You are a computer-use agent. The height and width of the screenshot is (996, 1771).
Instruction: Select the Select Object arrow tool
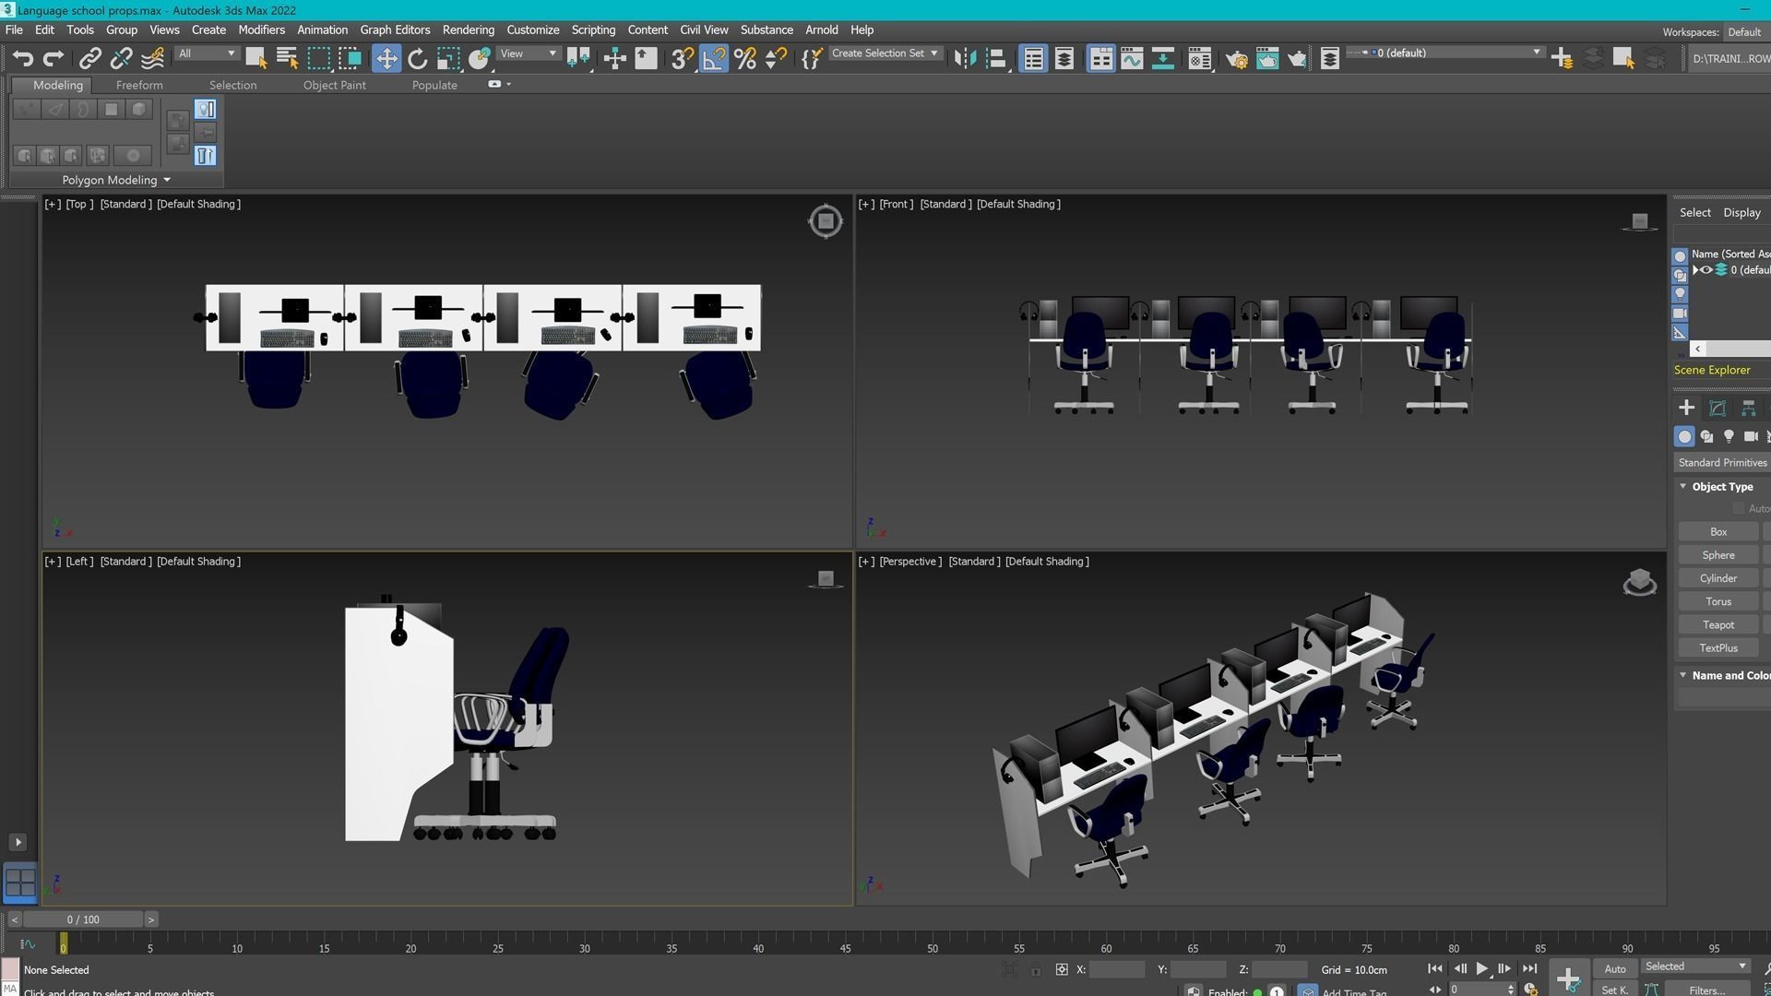pos(256,57)
